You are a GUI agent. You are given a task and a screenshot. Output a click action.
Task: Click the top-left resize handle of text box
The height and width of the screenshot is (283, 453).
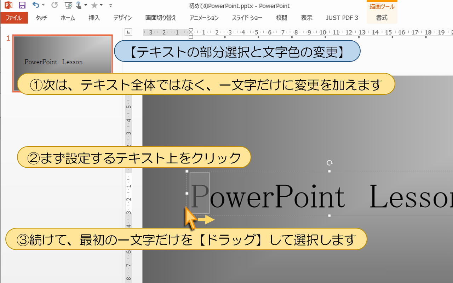pos(187,171)
